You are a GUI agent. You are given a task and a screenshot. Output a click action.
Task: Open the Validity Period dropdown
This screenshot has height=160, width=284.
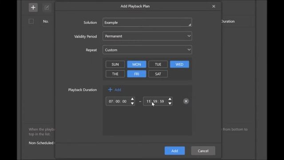[x=147, y=36]
